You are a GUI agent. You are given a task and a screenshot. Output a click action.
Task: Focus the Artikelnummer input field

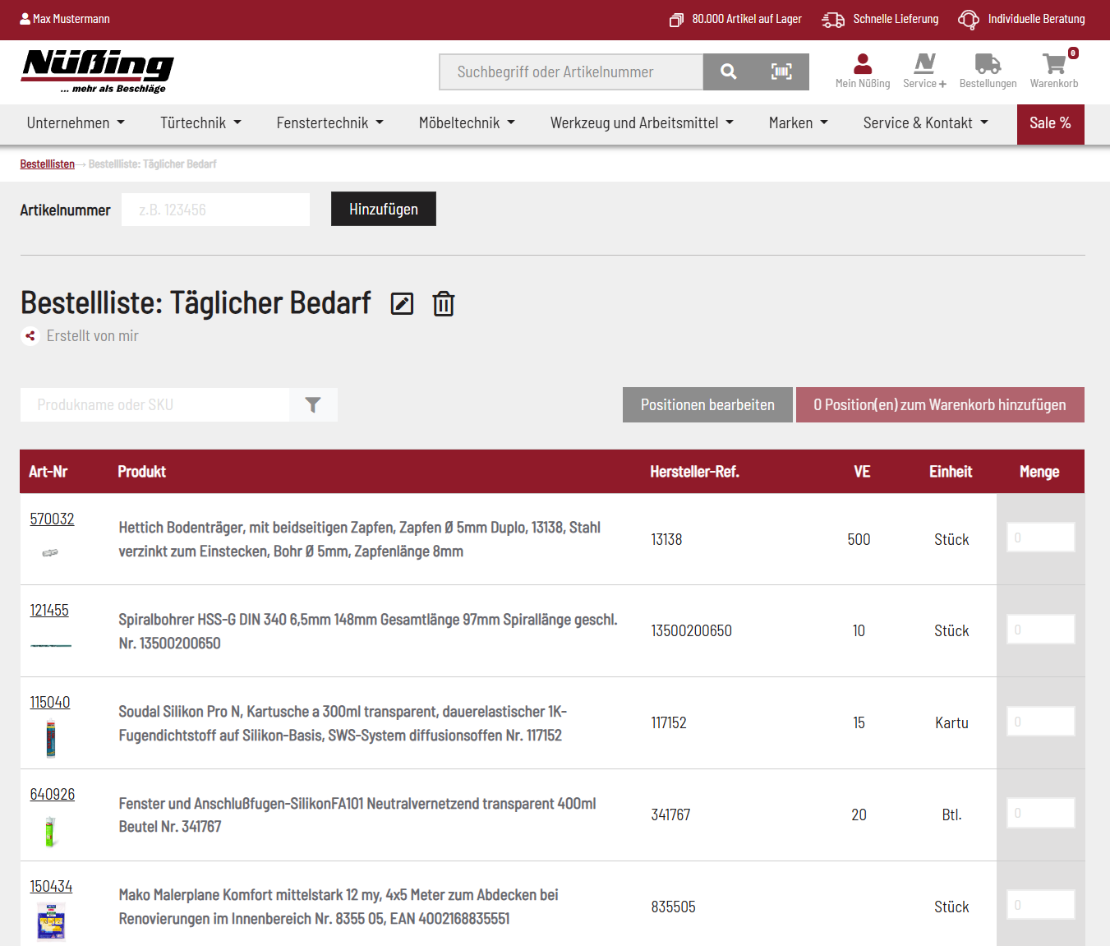pyautogui.click(x=215, y=210)
